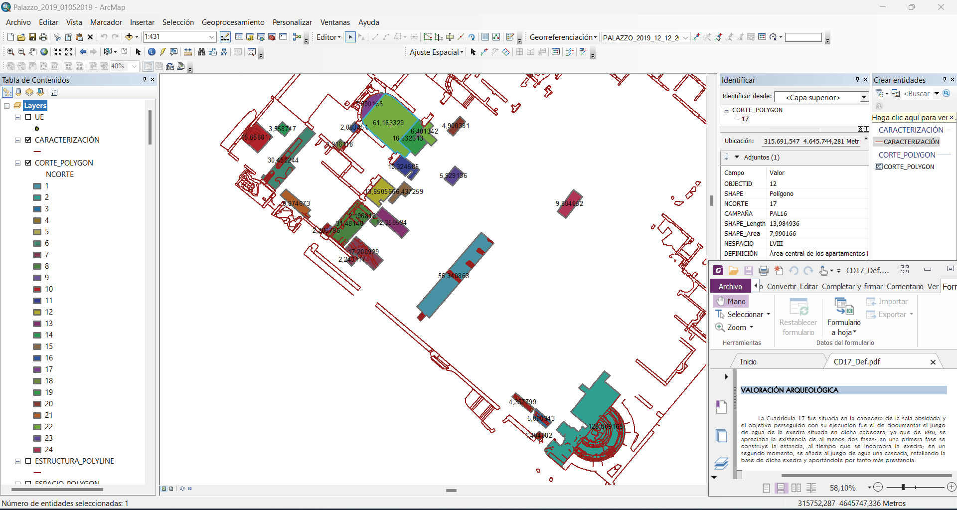Enable the ESTRUCTURA_POLYLINE layer
This screenshot has height=510, width=957.
(x=28, y=461)
